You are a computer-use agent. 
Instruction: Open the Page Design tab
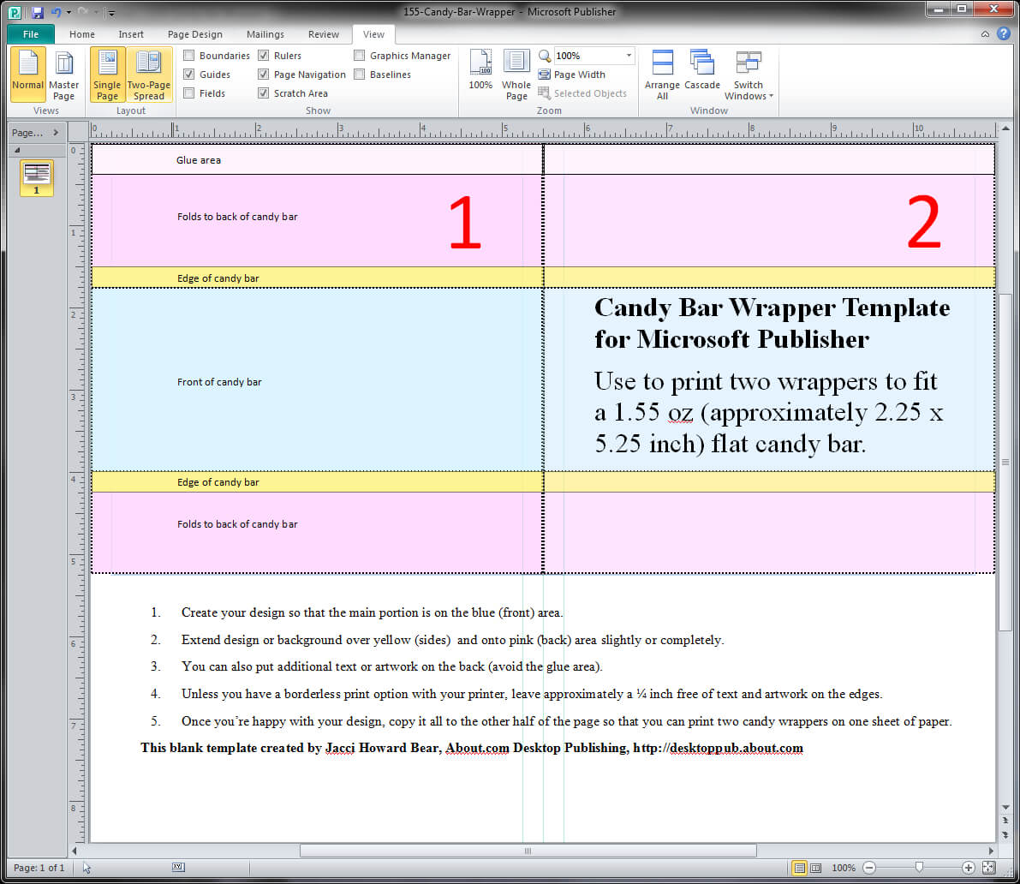click(194, 34)
